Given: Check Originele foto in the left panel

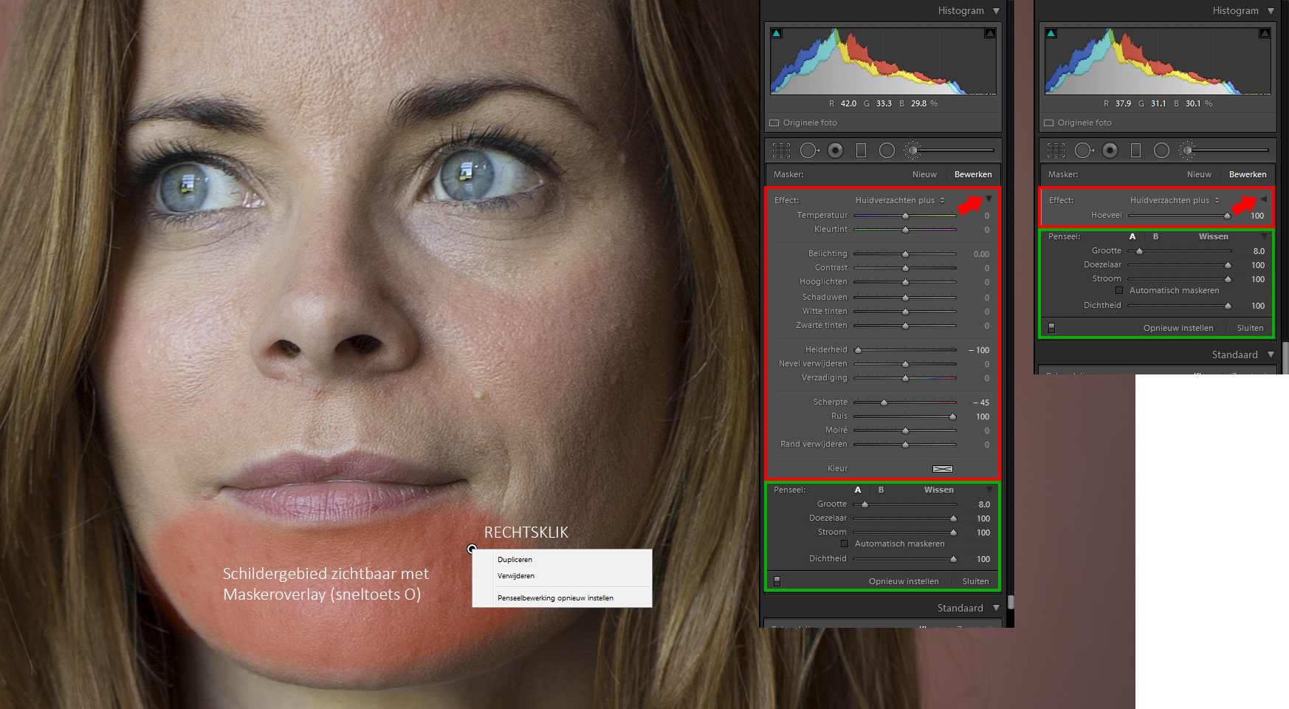Looking at the screenshot, I should (774, 123).
